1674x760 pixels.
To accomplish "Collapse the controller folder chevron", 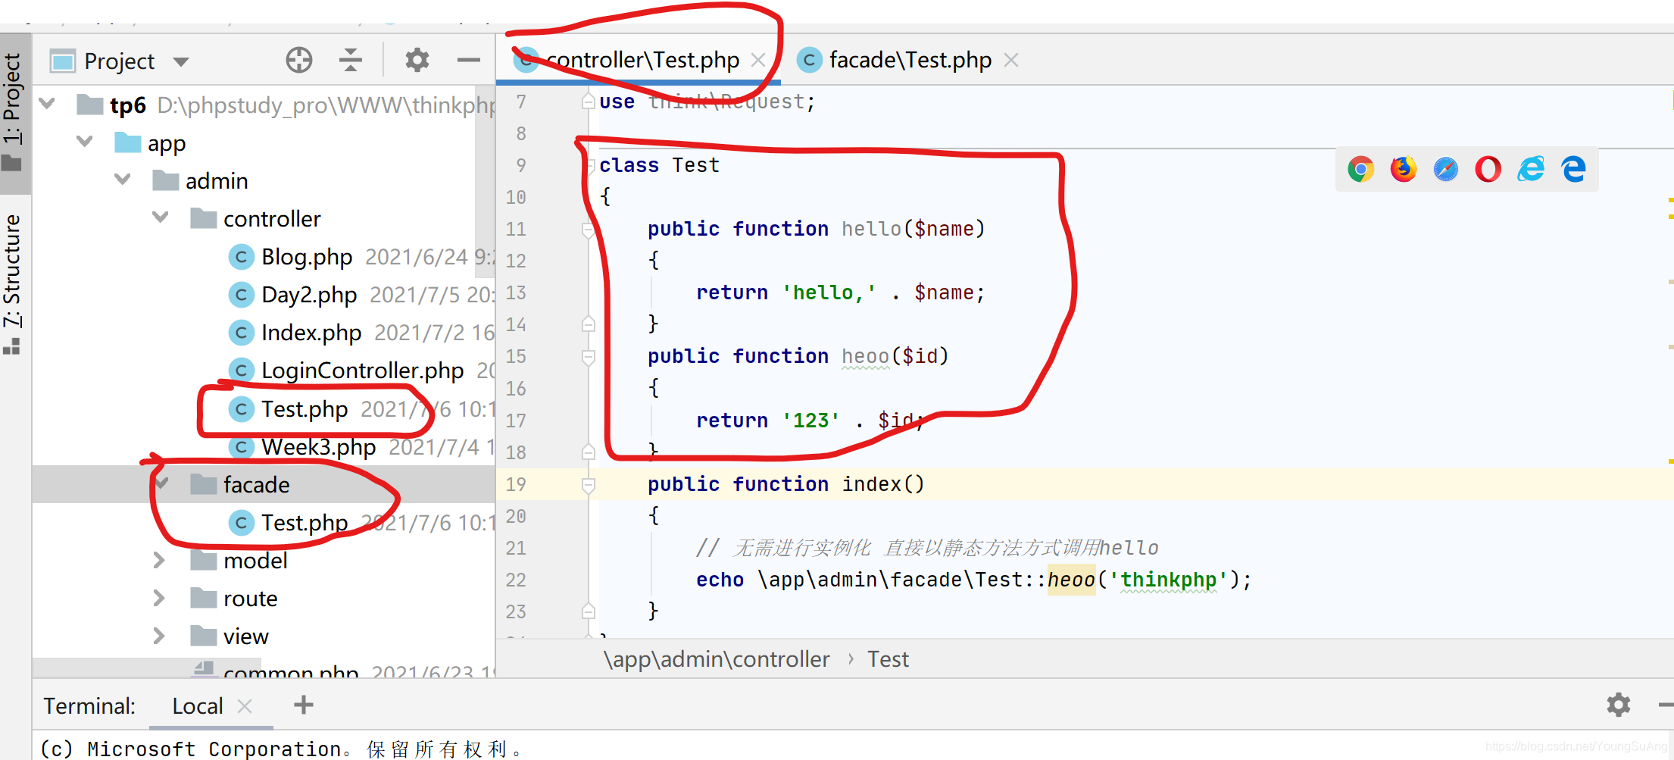I will tap(161, 217).
